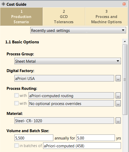The image size is (129, 152).
Task: Enable the aPriori-computed routing checkbox
Action: tap(16, 95)
